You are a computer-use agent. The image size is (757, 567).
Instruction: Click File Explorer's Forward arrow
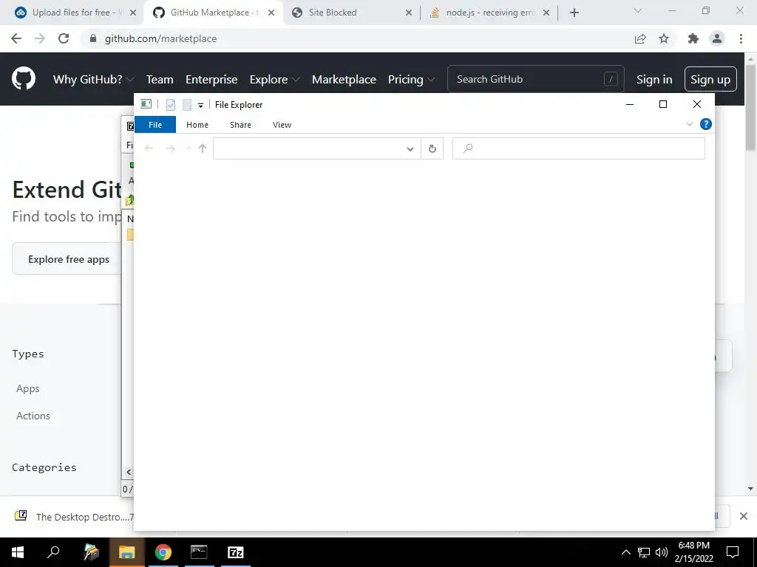[x=171, y=148]
